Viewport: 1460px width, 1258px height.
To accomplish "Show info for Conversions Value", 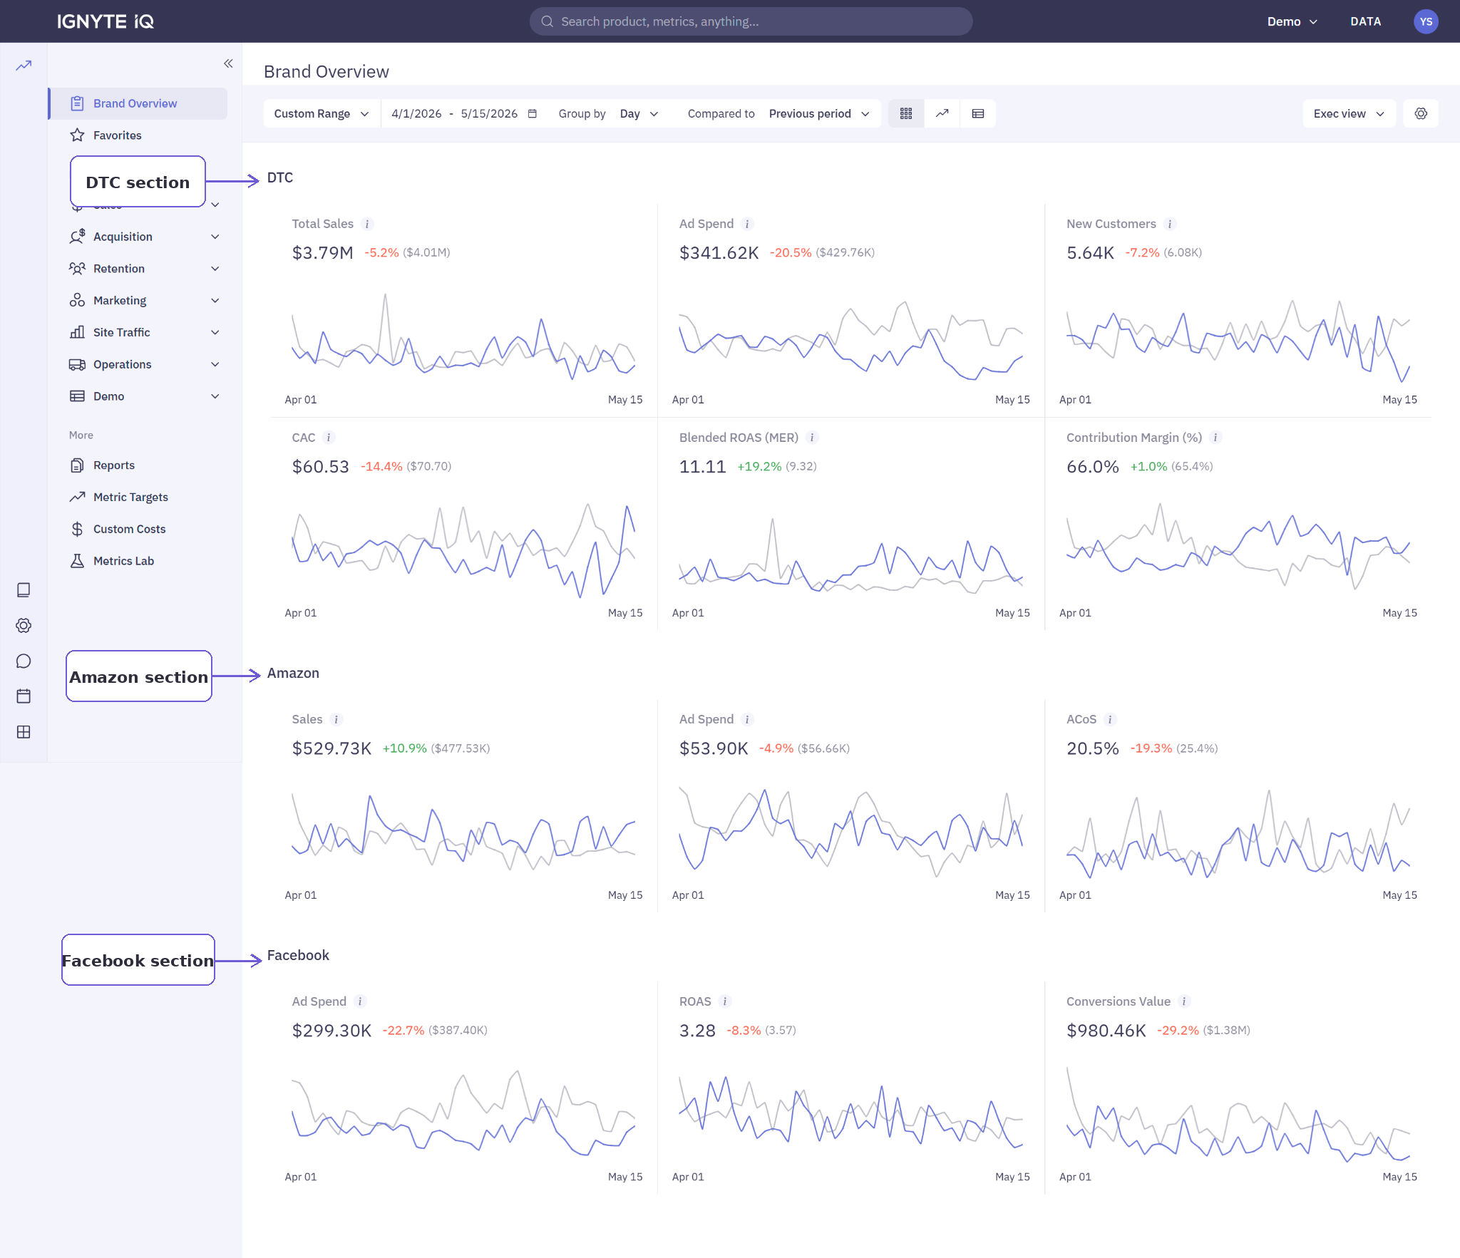I will 1184,1001.
